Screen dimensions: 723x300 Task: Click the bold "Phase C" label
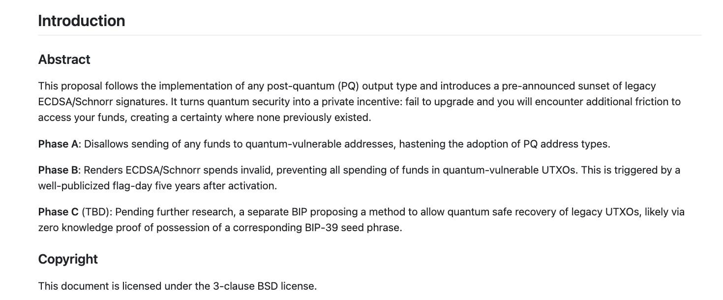pyautogui.click(x=58, y=212)
